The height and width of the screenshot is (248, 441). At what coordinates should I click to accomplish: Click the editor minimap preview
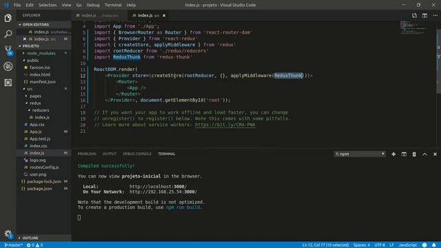[x=413, y=28]
